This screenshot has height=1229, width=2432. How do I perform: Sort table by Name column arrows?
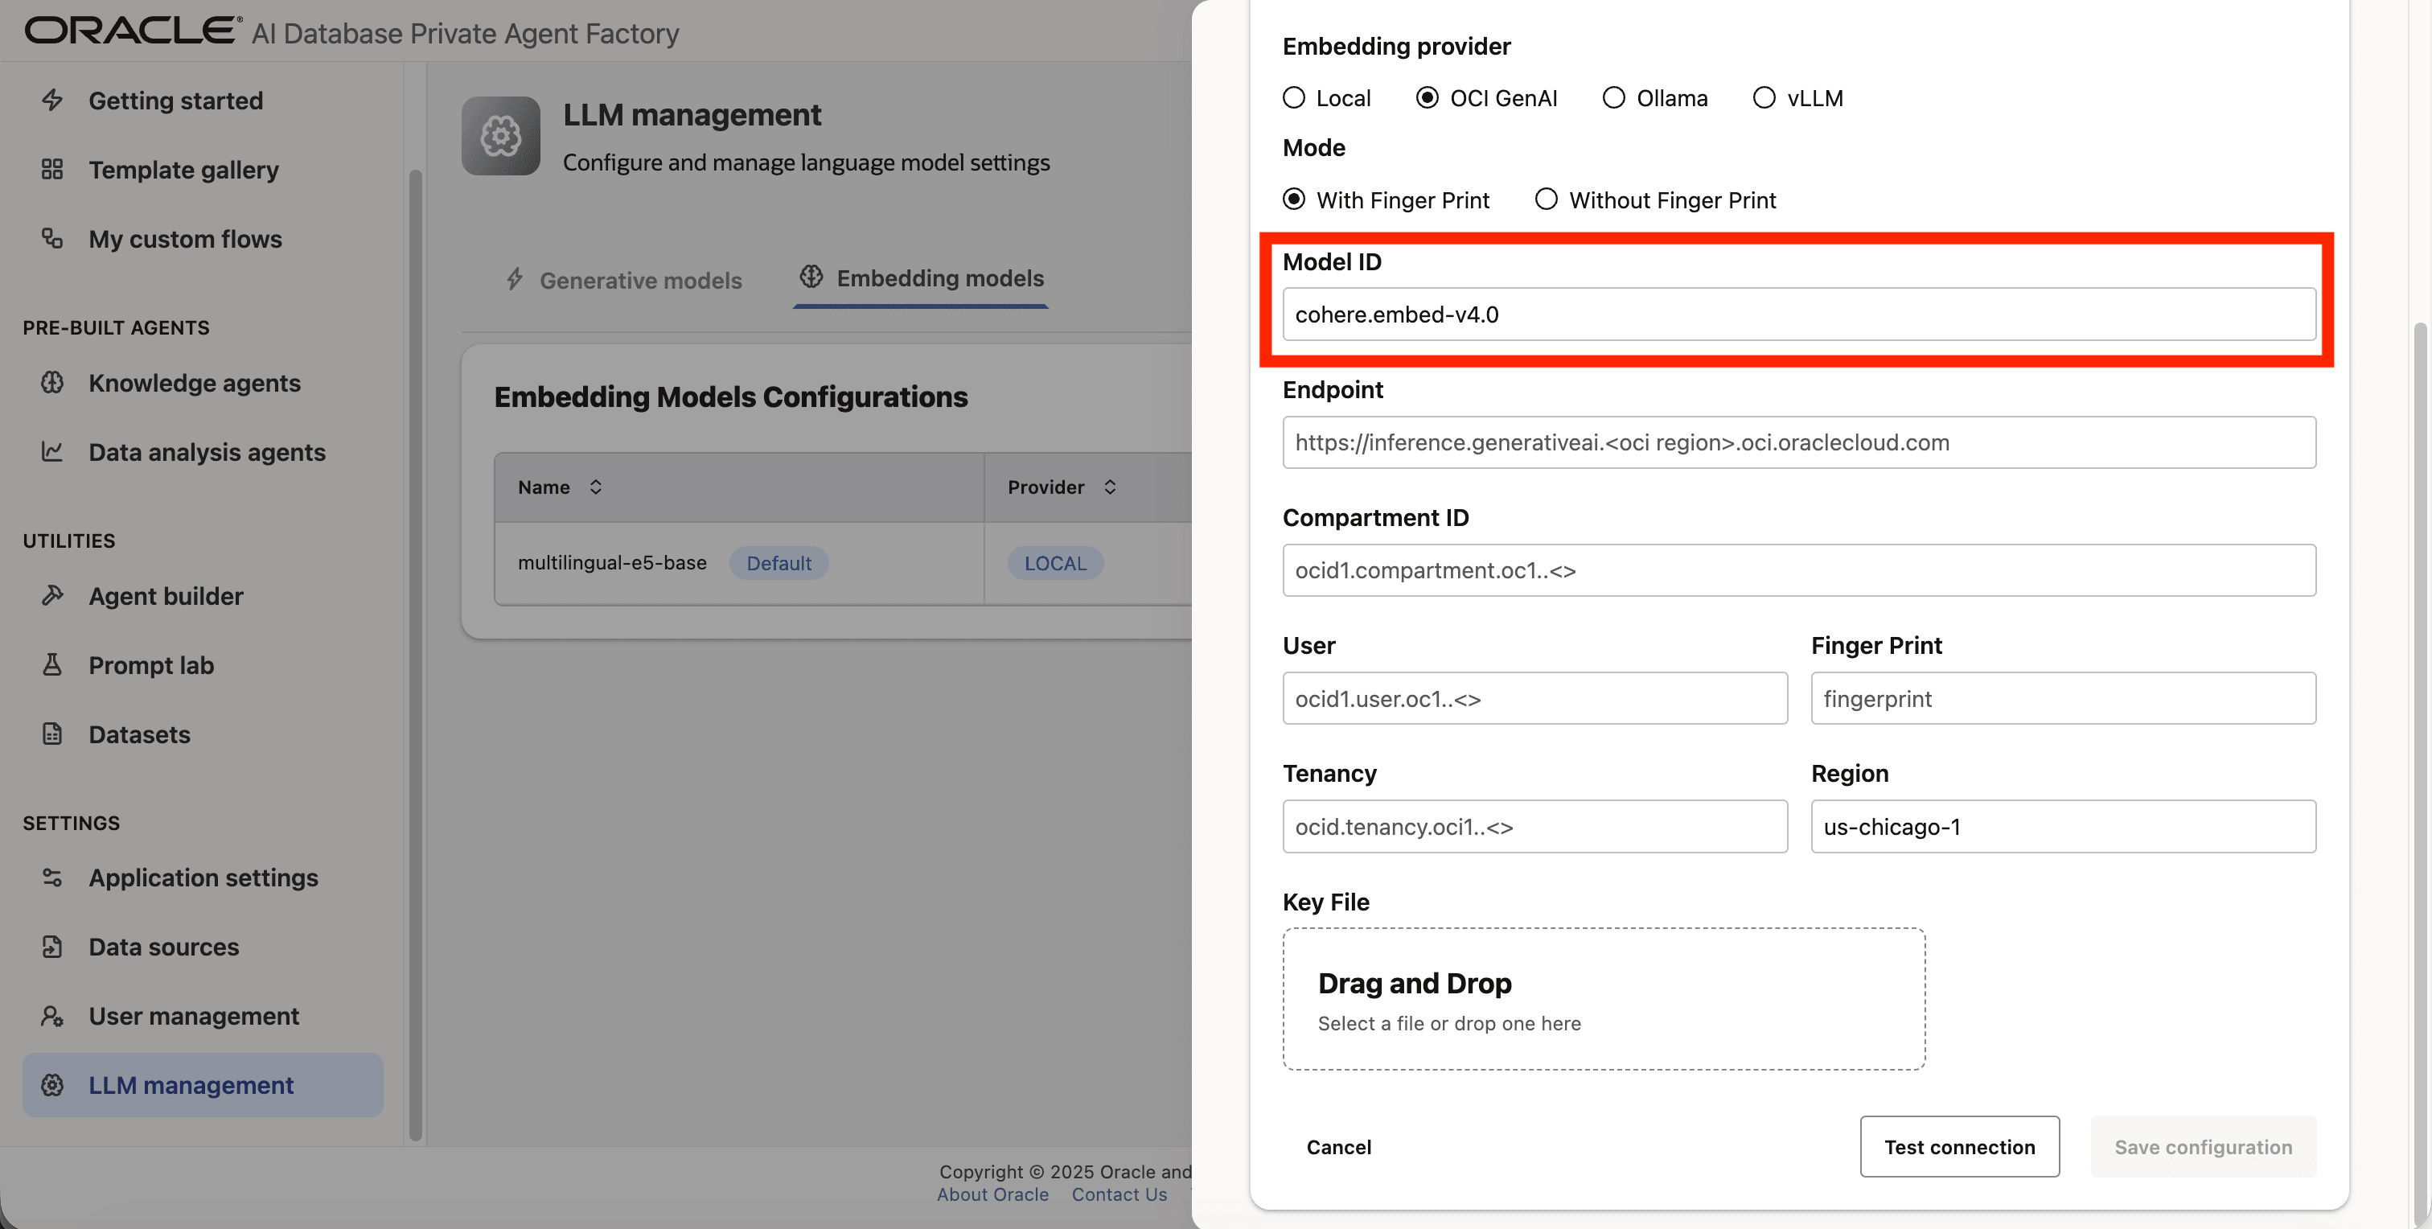[x=596, y=487]
